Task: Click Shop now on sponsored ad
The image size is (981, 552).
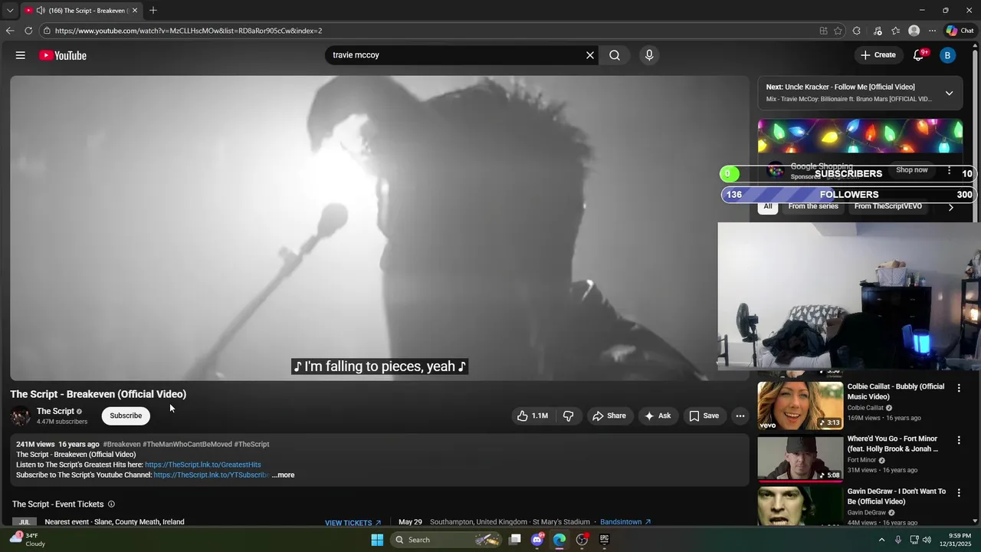Action: [912, 170]
